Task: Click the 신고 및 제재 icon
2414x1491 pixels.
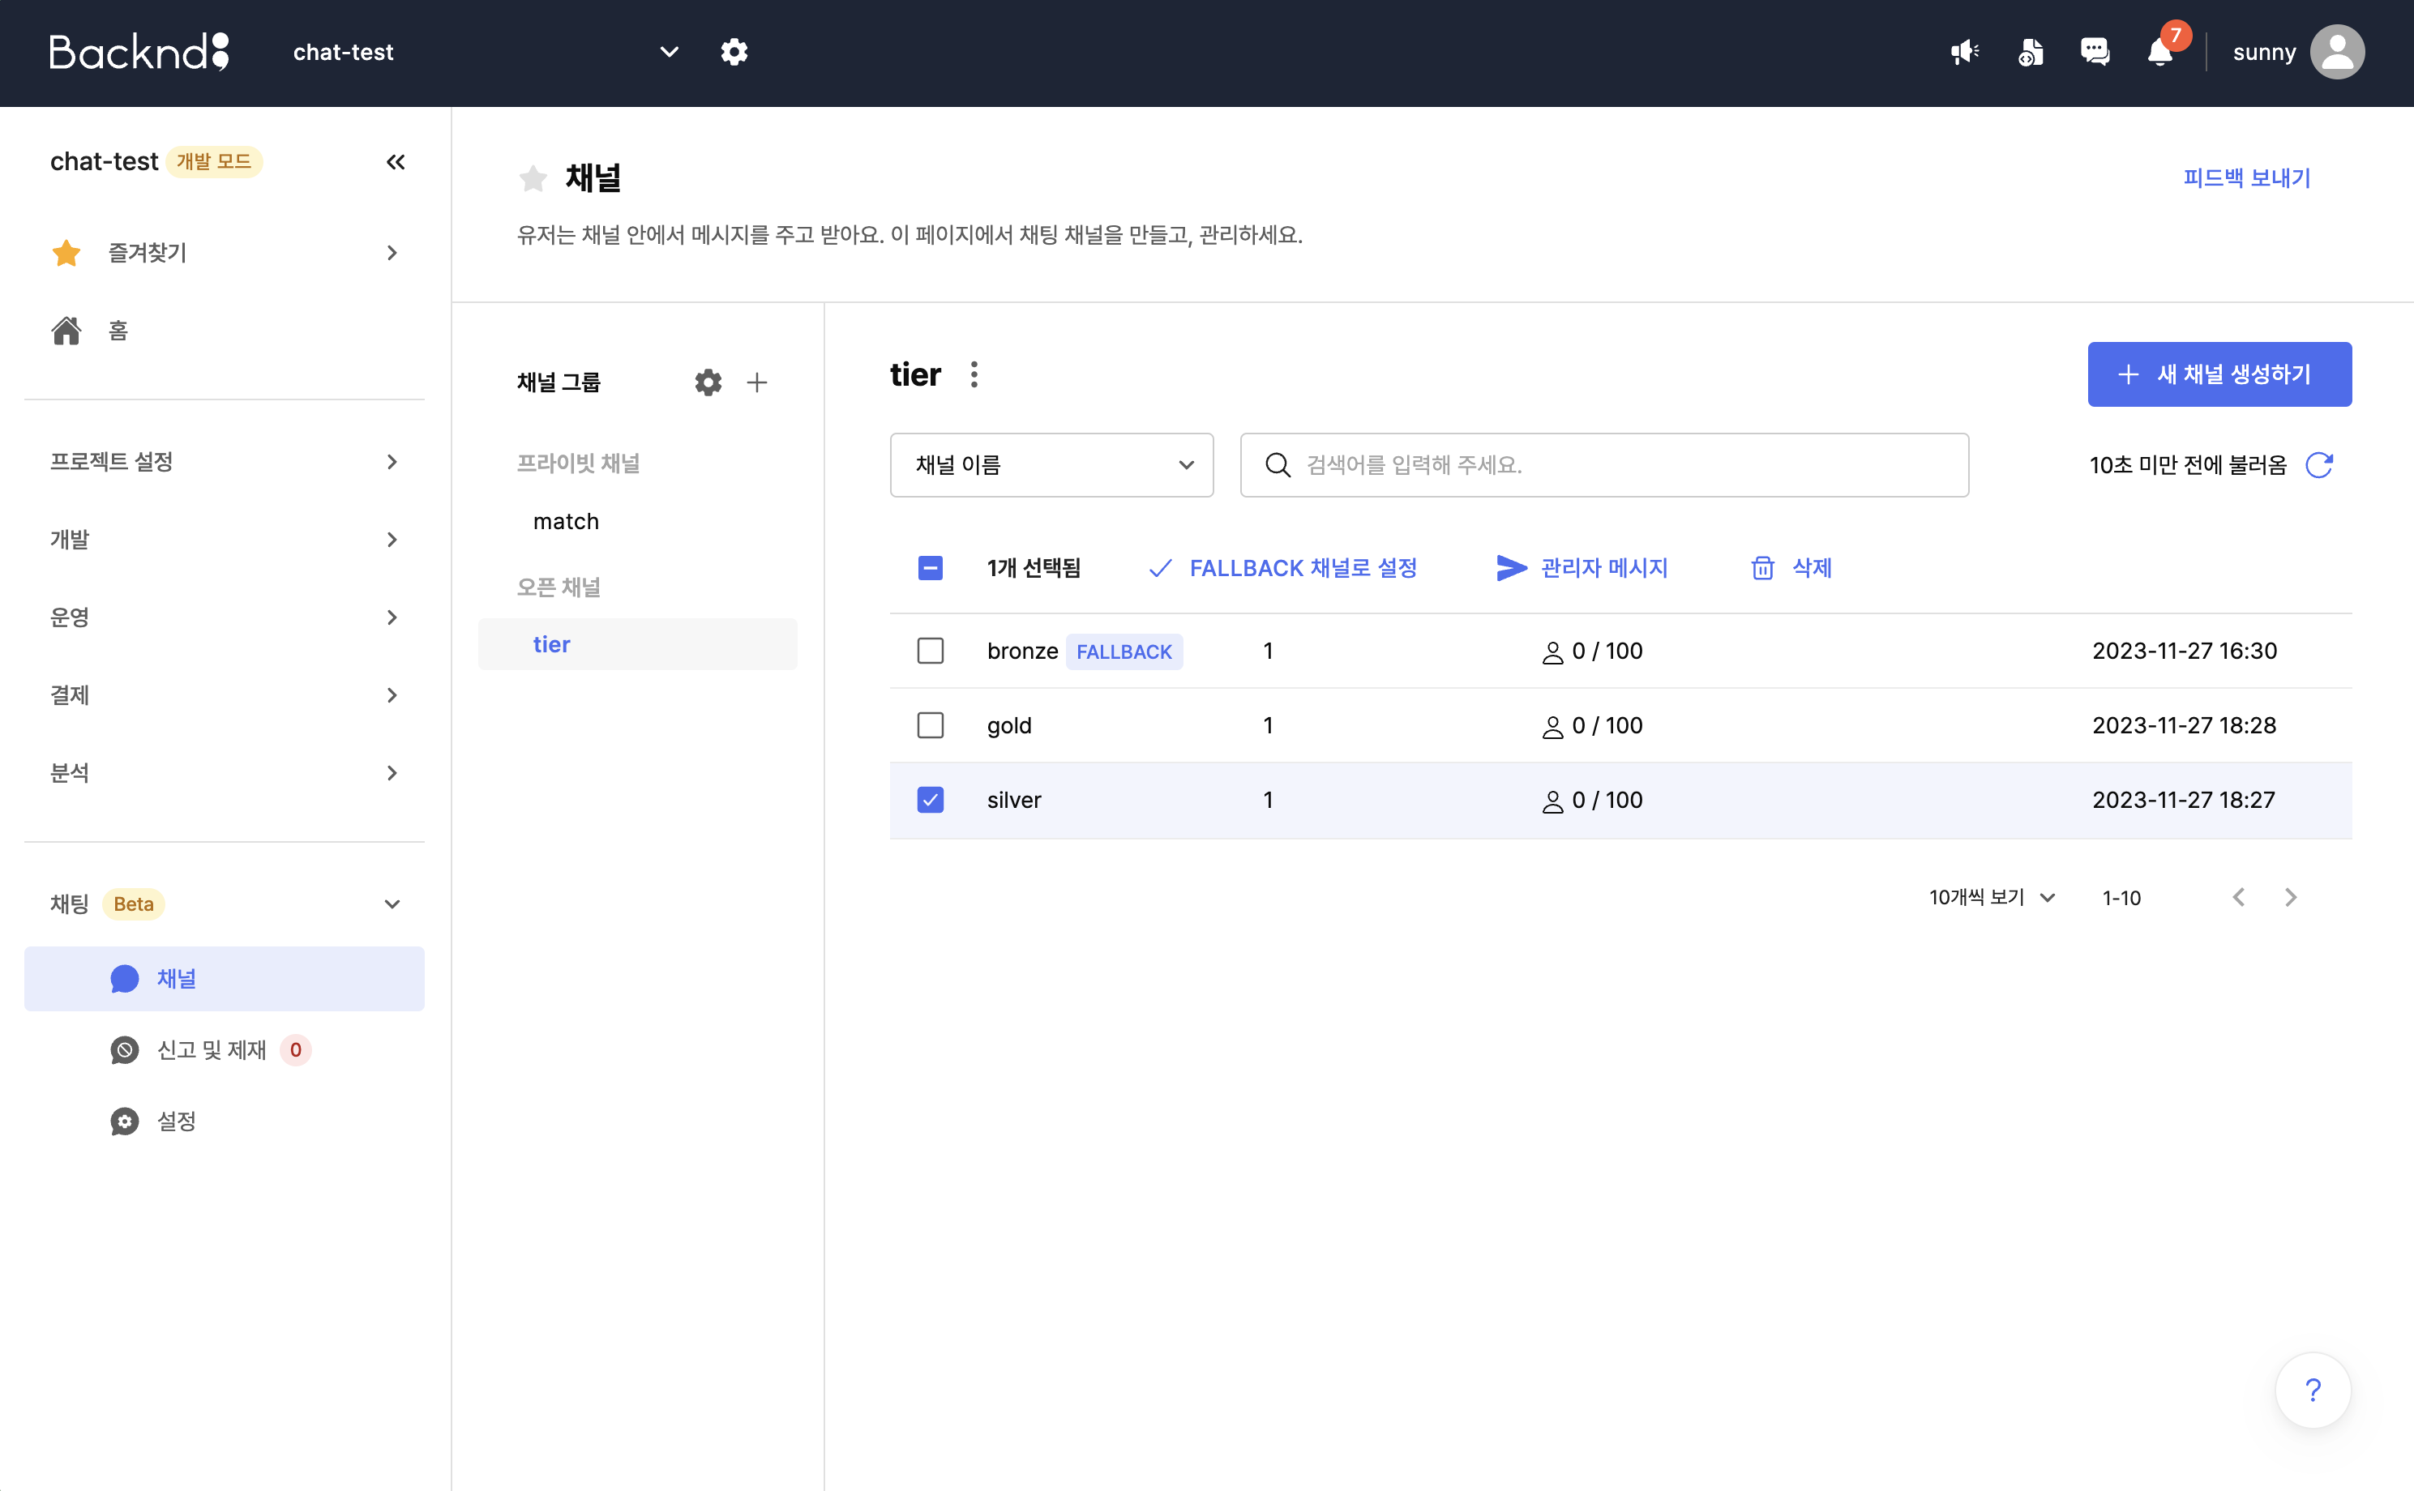Action: [124, 1050]
